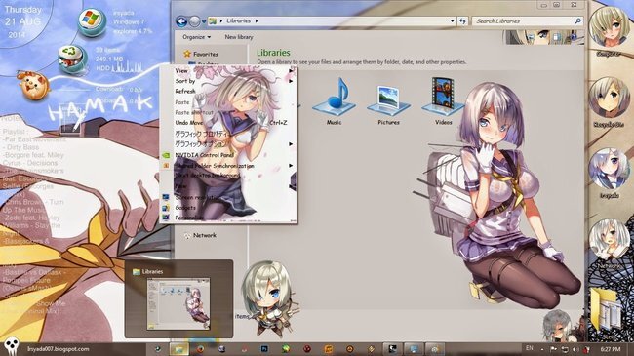Expand the Sort by submenu arrow
Image resolution: width=634 pixels, height=356 pixels.
tap(291, 81)
